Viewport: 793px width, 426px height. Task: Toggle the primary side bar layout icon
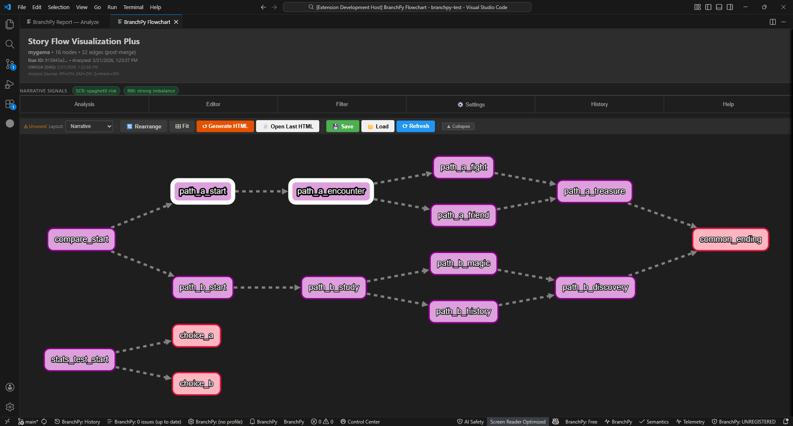pyautogui.click(x=708, y=7)
